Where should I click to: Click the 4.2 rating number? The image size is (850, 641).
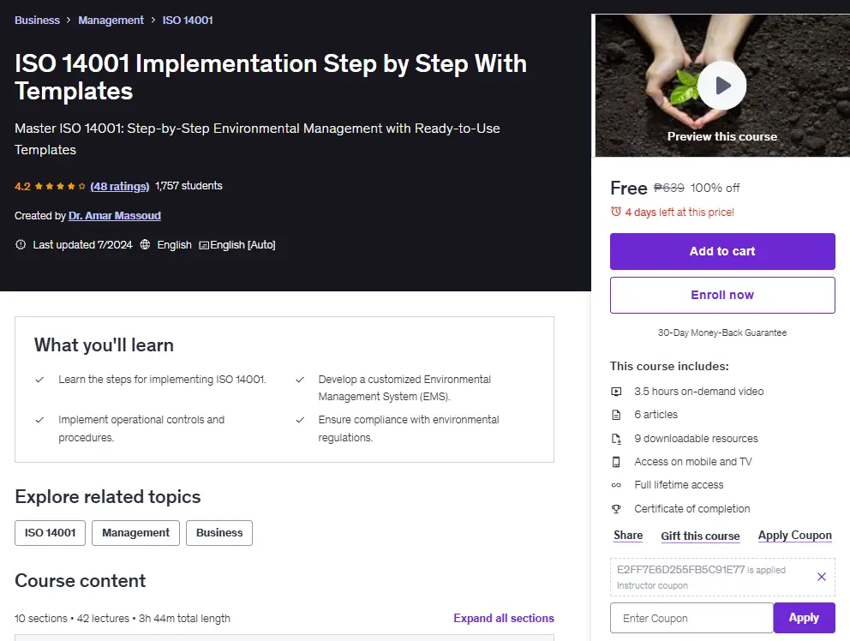pyautogui.click(x=22, y=187)
